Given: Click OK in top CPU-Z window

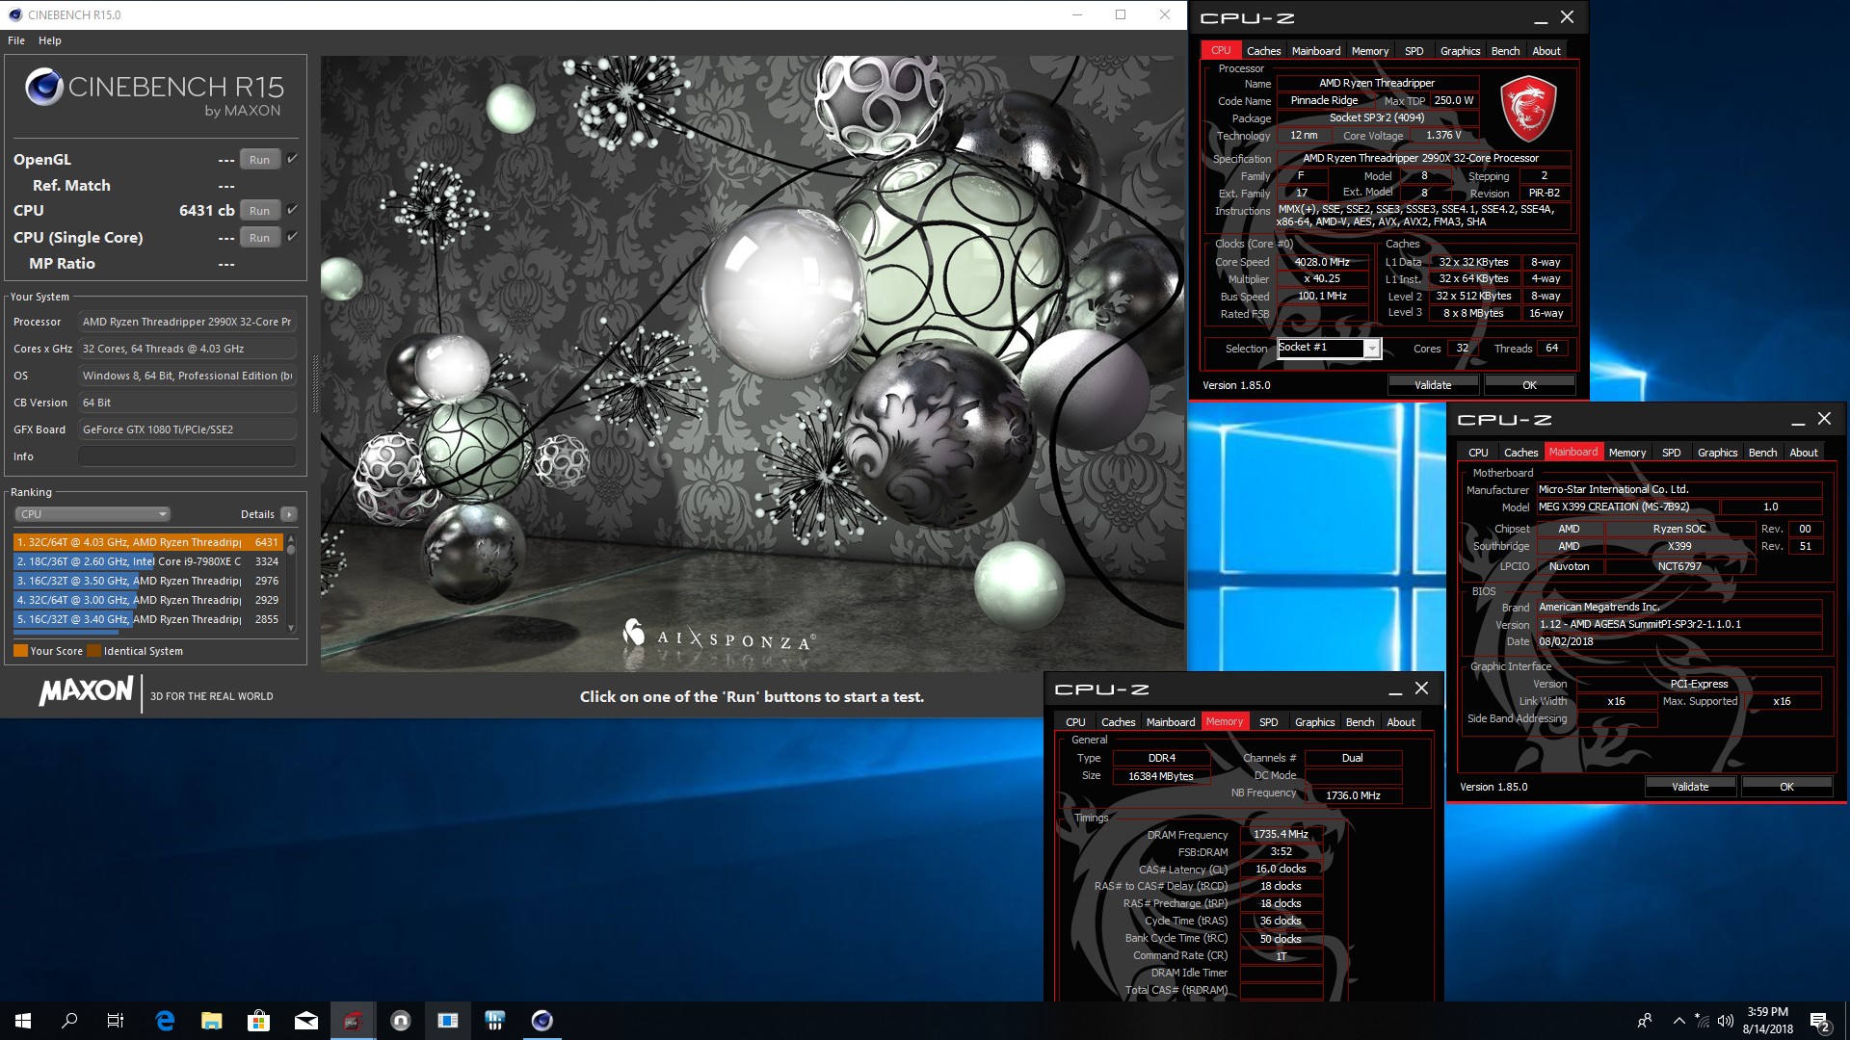Looking at the screenshot, I should coord(1529,385).
